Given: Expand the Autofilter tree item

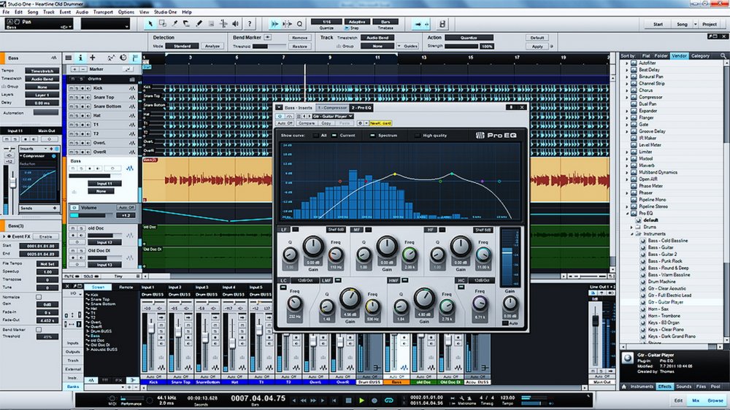Looking at the screenshot, I should (x=626, y=63).
